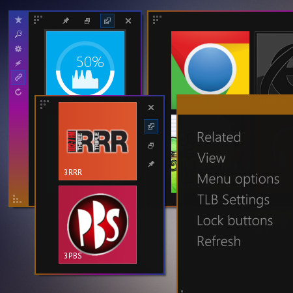Open the gear settings icon in sidebar
The width and height of the screenshot is (293, 293).
(x=18, y=49)
